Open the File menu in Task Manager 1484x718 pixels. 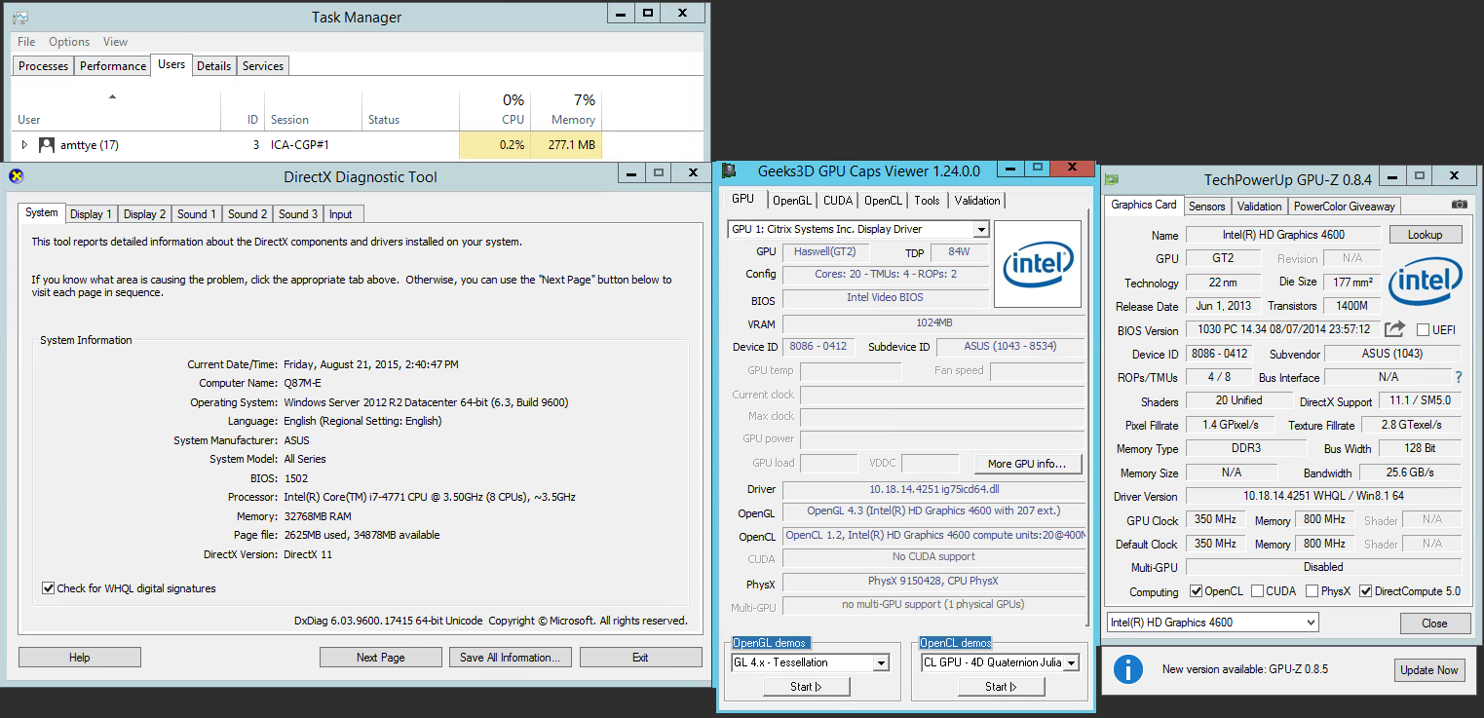(x=26, y=42)
